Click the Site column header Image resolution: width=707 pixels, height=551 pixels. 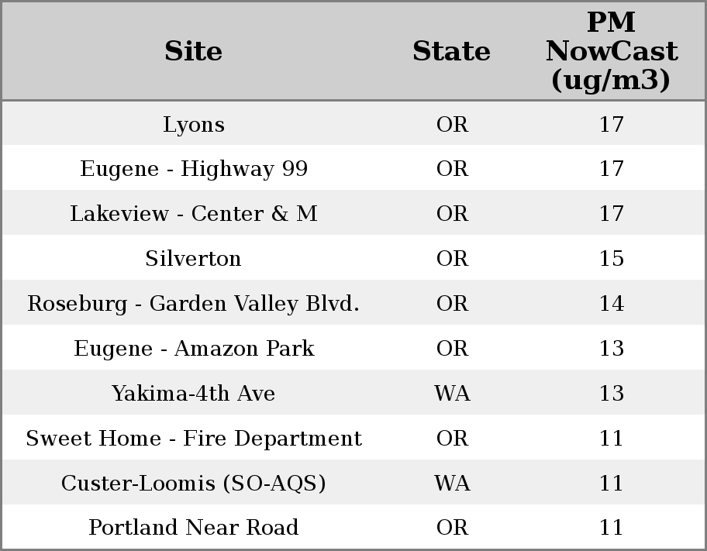[x=194, y=51]
